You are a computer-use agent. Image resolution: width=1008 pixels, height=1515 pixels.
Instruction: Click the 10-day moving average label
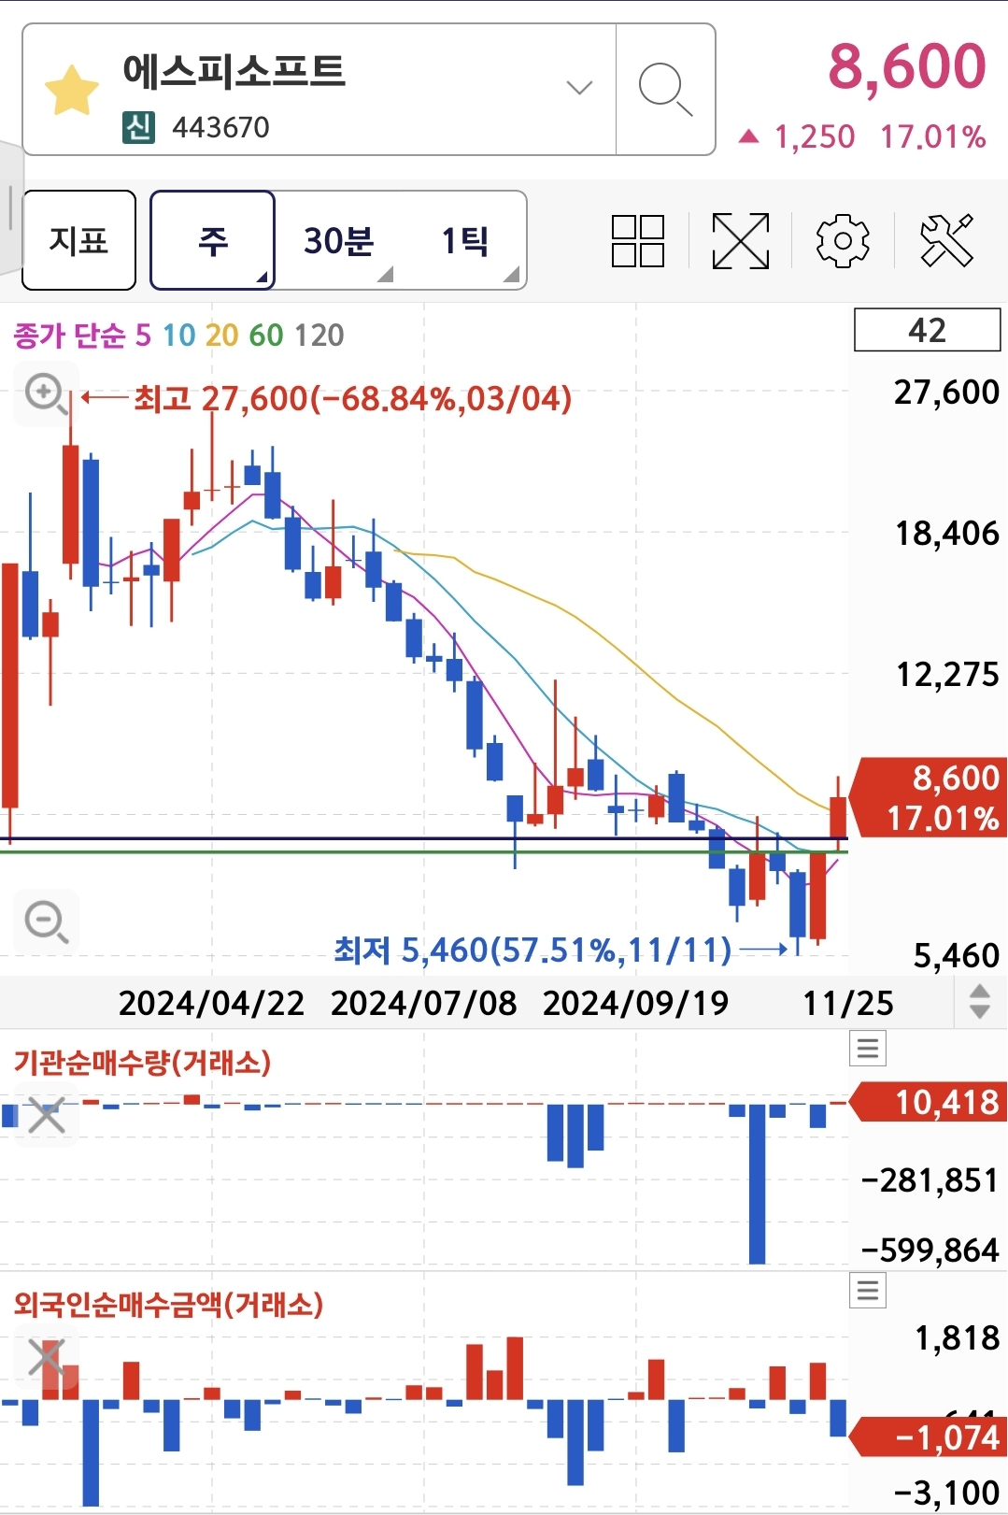click(x=178, y=335)
